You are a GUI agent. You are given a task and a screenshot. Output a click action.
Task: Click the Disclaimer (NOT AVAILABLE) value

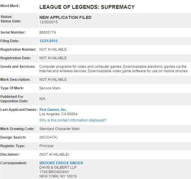(54, 155)
